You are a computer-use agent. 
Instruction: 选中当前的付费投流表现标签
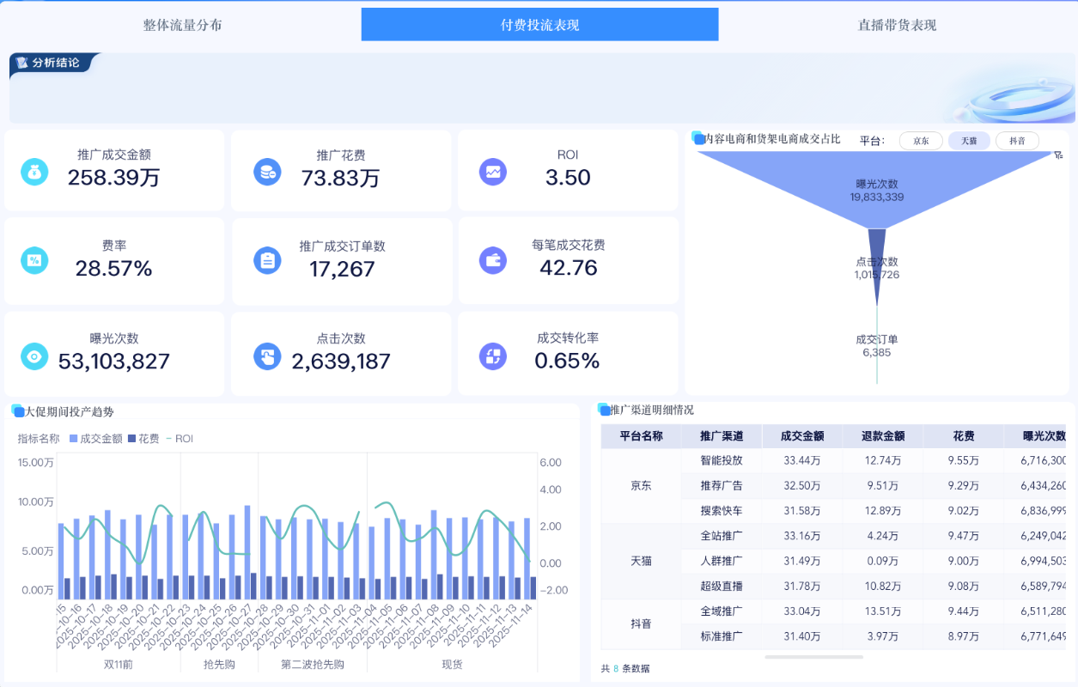(x=539, y=24)
